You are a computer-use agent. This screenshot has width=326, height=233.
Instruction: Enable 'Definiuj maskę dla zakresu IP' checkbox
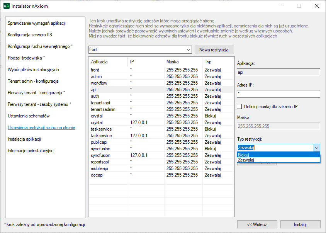[x=239, y=107]
